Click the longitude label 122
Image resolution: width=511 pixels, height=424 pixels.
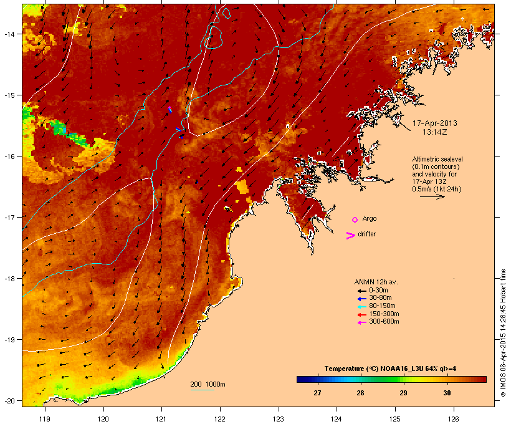pyautogui.click(x=219, y=419)
